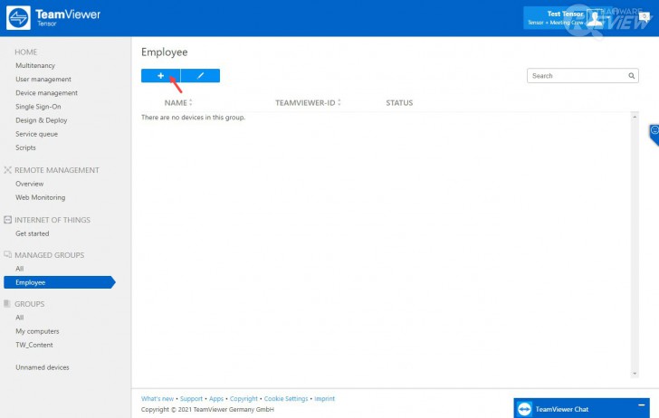The image size is (659, 418).
Task: Open Multitenancy in the sidebar
Action: pos(35,65)
